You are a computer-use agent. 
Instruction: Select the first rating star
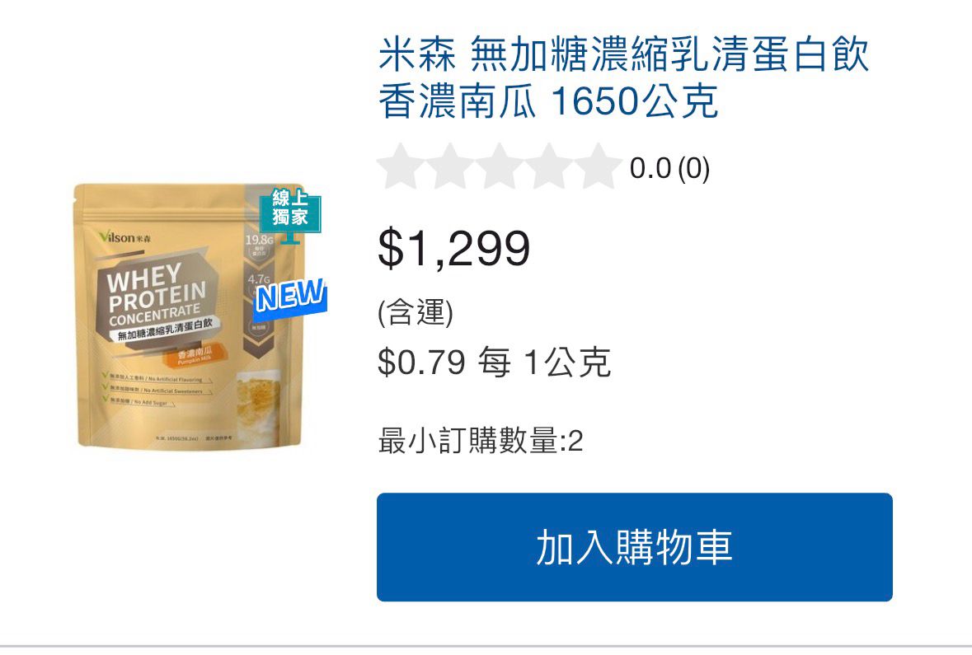point(401,166)
